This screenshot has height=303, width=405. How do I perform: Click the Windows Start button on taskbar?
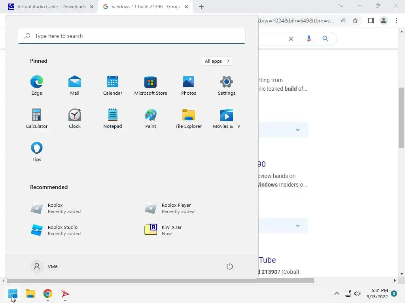click(x=13, y=294)
